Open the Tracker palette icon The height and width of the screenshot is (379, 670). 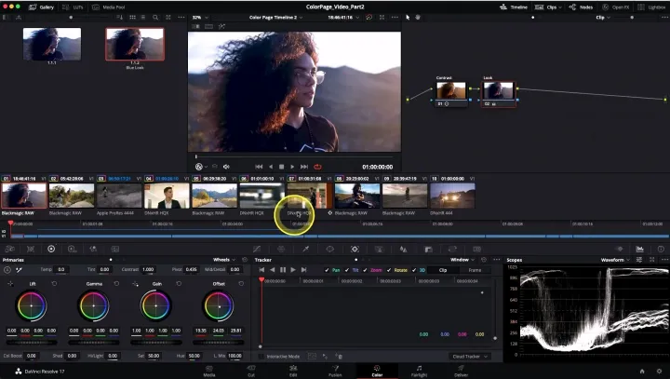pos(355,249)
